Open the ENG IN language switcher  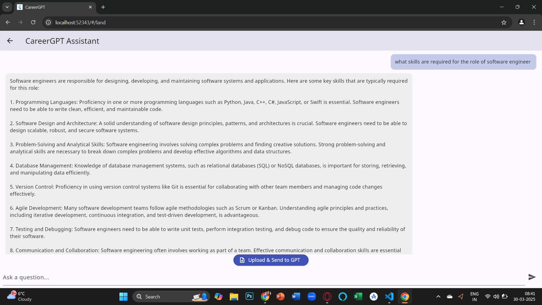tap(474, 297)
